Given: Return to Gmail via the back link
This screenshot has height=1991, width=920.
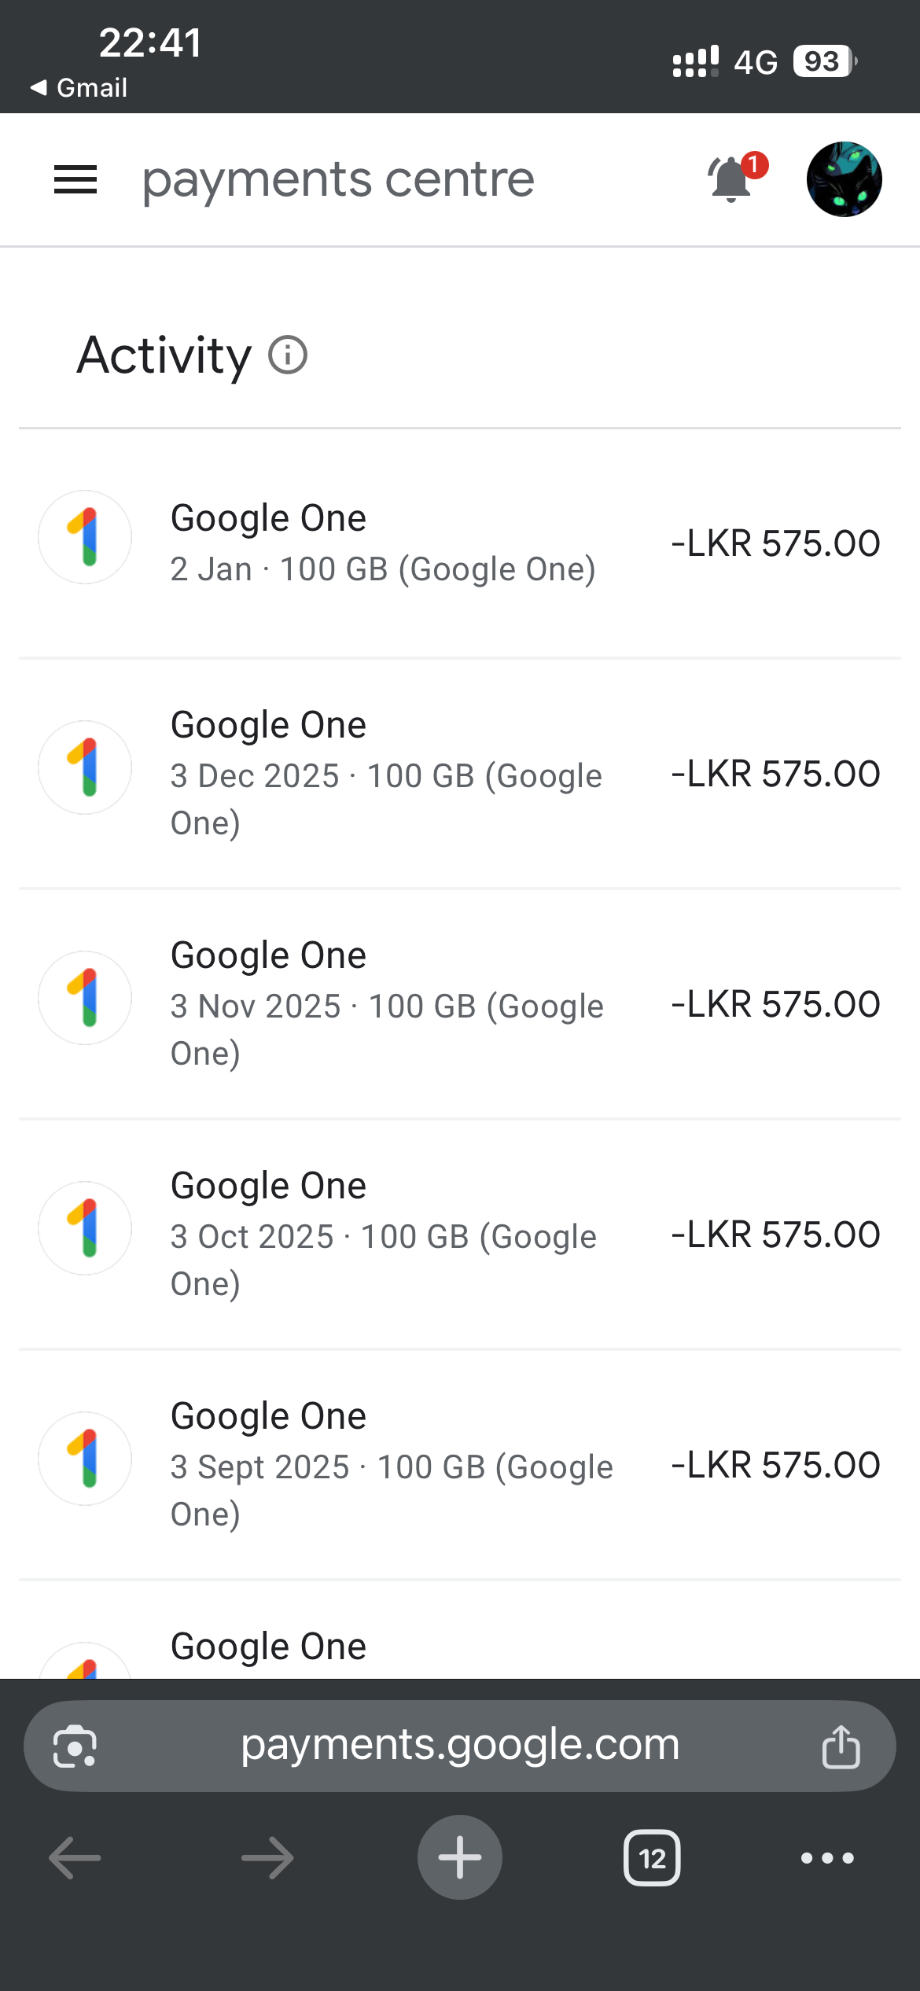Looking at the screenshot, I should 79,87.
